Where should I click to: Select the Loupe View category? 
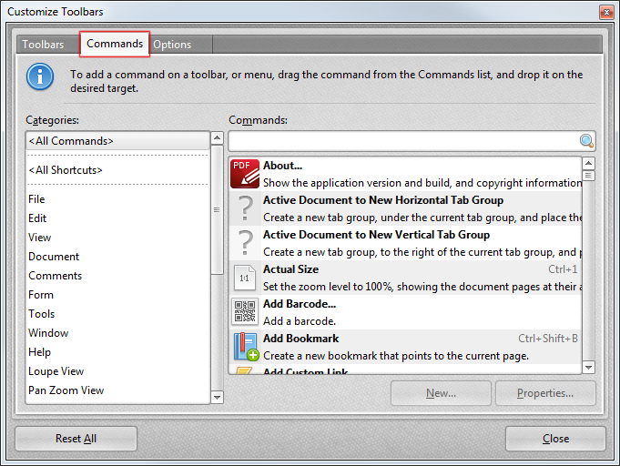pyautogui.click(x=117, y=371)
